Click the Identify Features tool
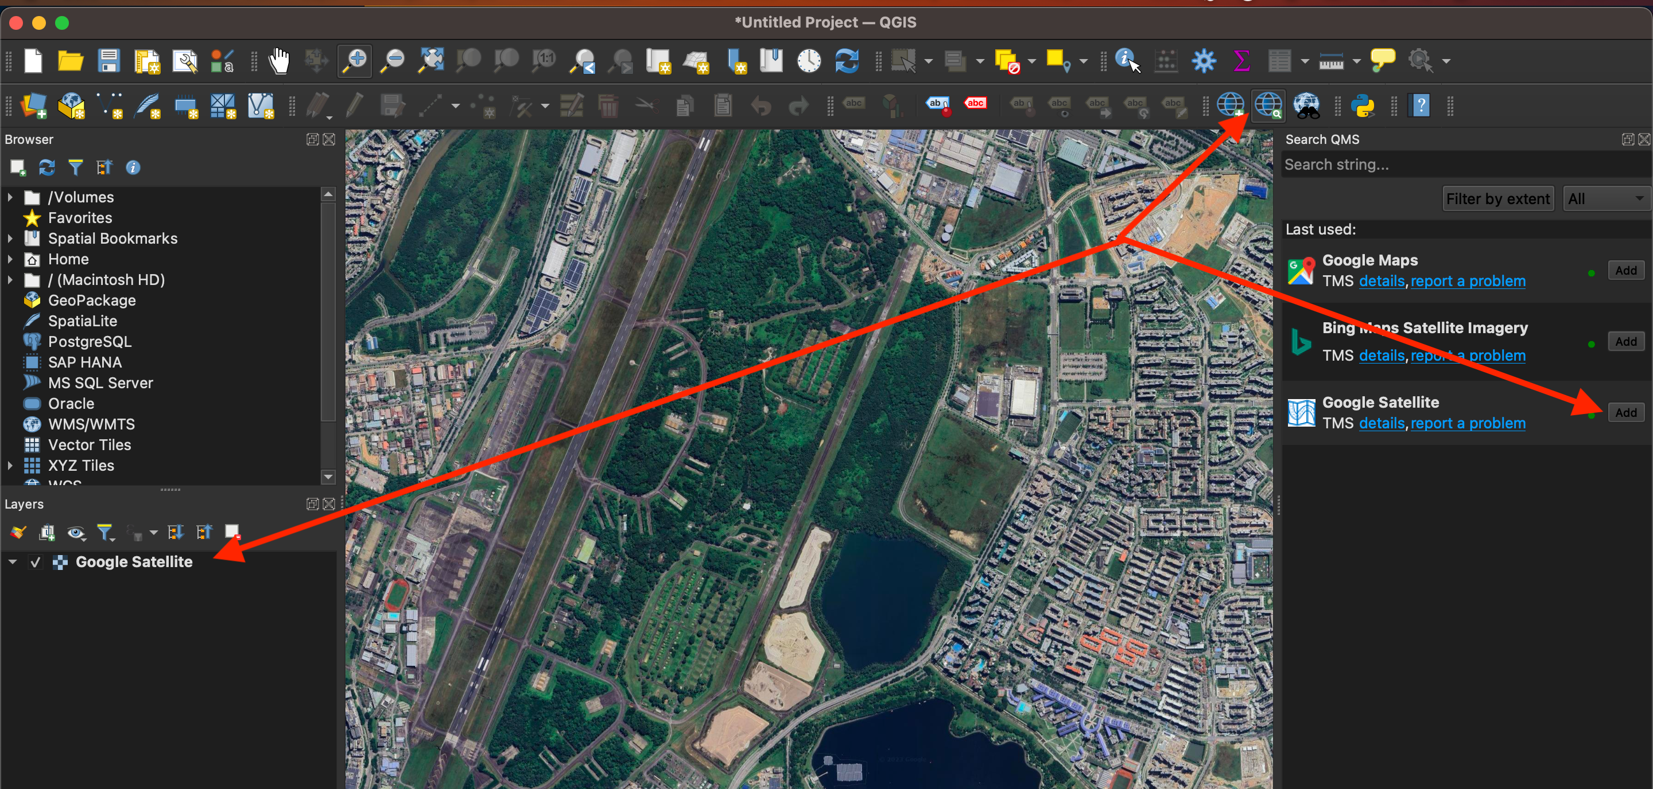1653x789 pixels. (1127, 61)
